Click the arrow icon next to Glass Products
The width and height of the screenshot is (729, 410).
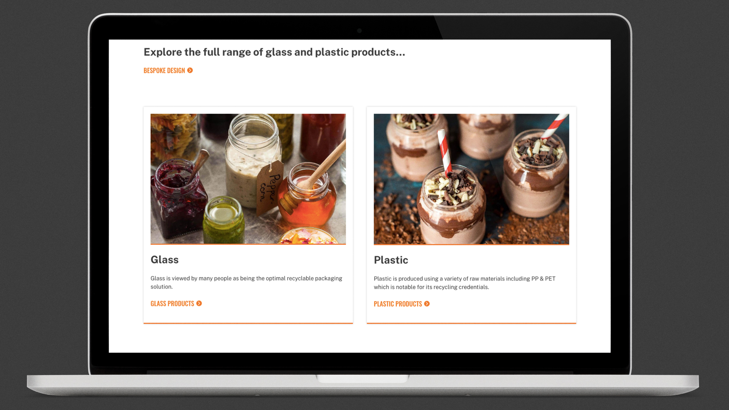pyautogui.click(x=199, y=303)
